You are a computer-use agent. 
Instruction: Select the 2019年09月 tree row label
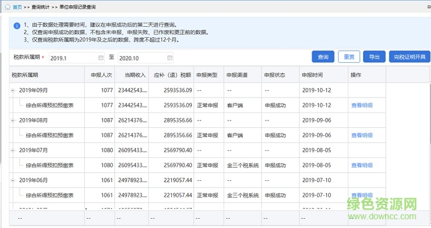33,91
